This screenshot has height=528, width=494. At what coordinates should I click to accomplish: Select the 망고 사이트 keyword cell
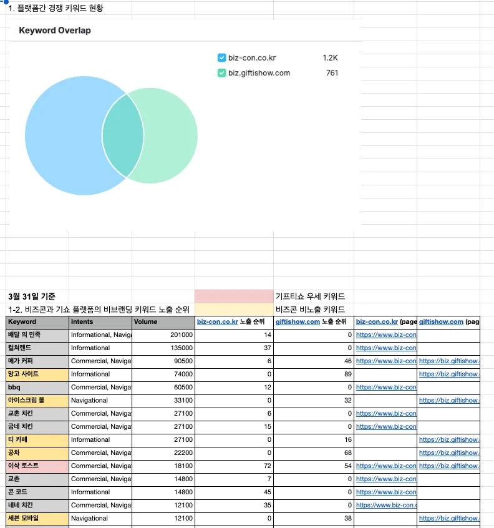37,375
